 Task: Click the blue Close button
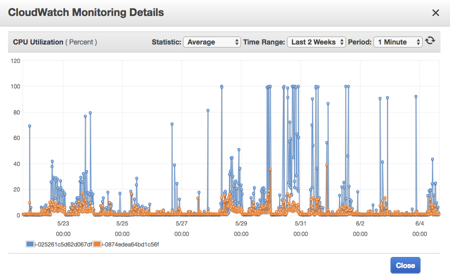click(x=405, y=265)
